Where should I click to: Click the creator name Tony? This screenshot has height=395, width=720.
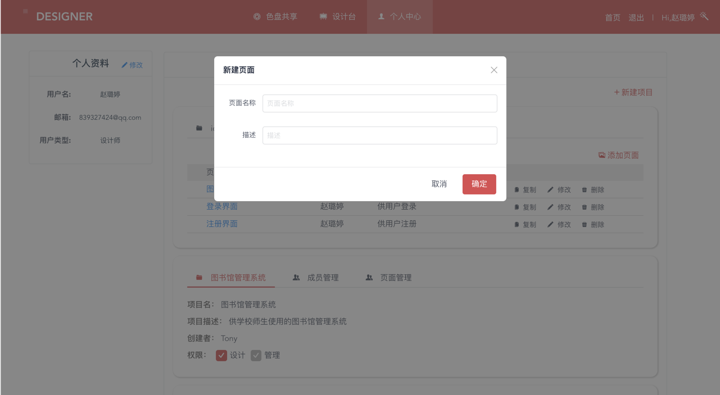229,338
